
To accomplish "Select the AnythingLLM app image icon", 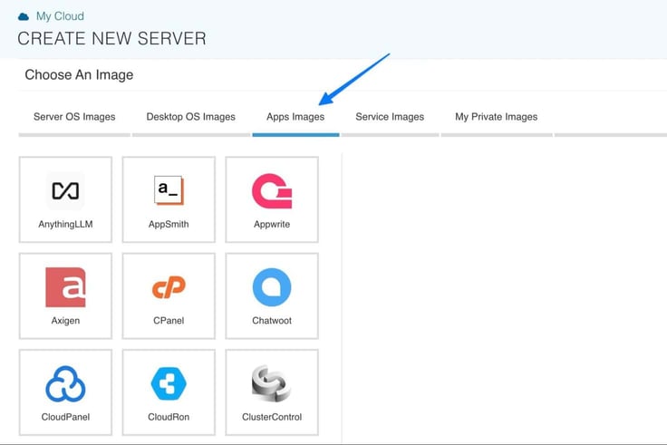I will [x=65, y=191].
